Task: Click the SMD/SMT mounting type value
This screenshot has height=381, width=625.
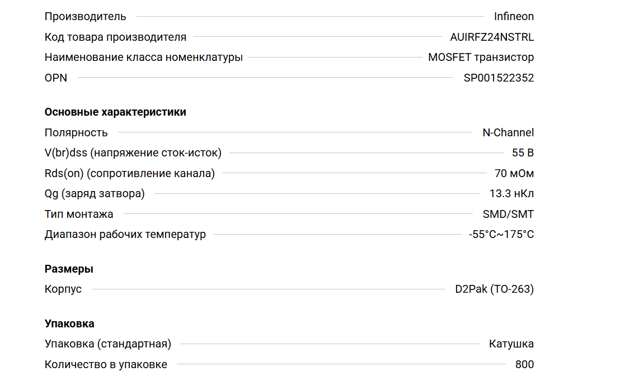Action: pos(508,214)
